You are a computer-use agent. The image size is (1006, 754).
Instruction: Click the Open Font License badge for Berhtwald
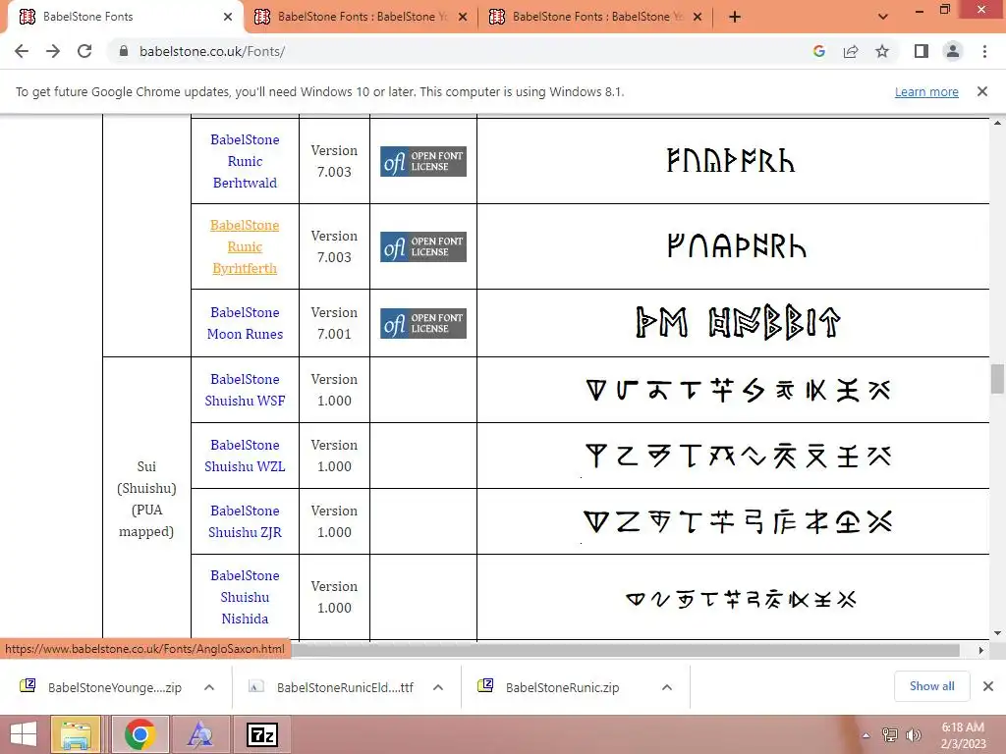[x=423, y=161]
